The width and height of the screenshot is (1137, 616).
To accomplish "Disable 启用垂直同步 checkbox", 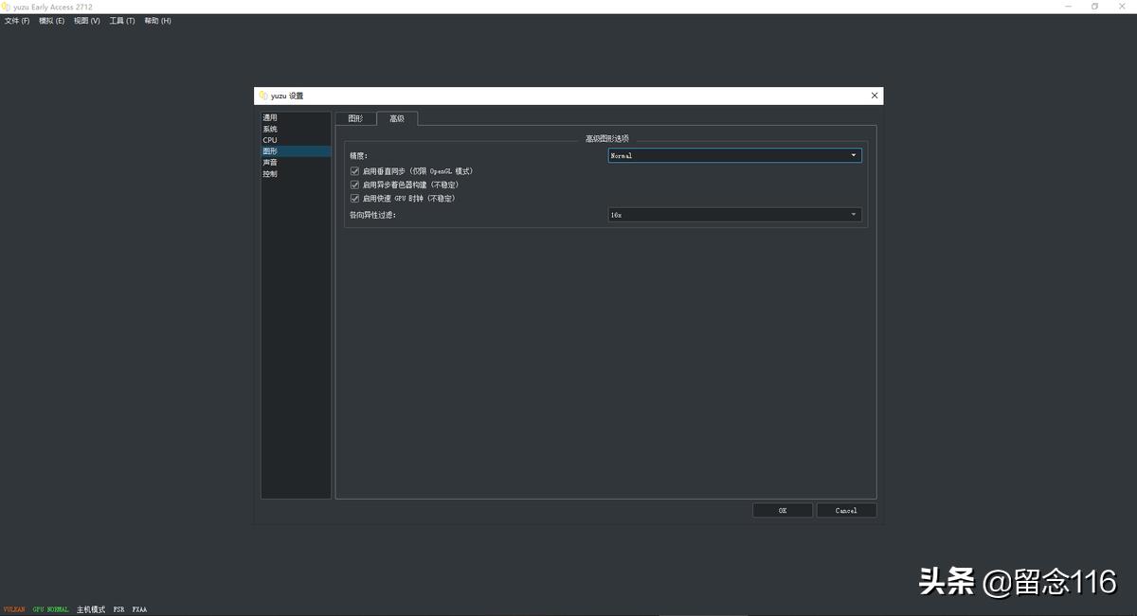I will [355, 171].
